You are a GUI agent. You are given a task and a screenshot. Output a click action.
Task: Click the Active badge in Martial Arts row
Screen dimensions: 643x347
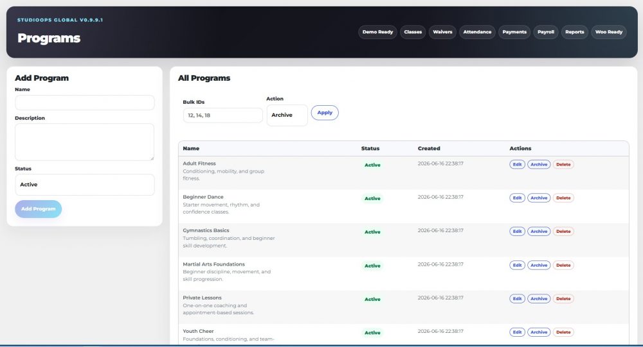(372, 266)
